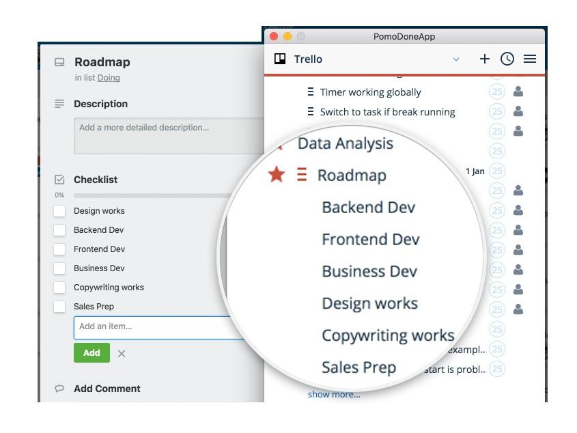This screenshot has height=433, width=577.
Task: Open the timer log clock icon
Action: 507,59
